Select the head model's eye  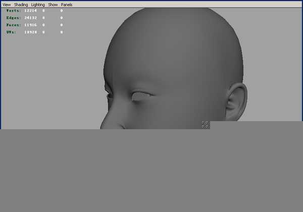click(x=141, y=96)
